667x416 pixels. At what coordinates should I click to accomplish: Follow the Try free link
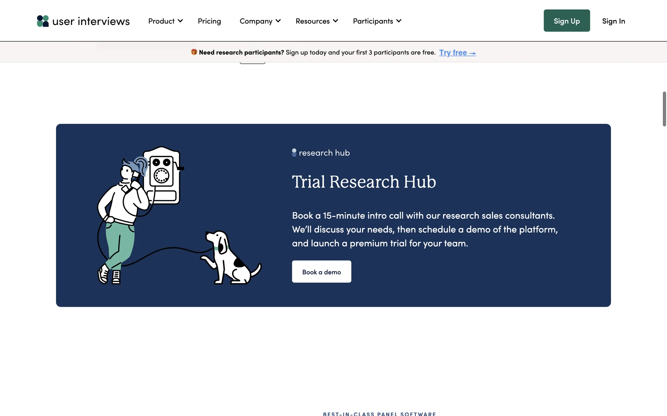457,53
